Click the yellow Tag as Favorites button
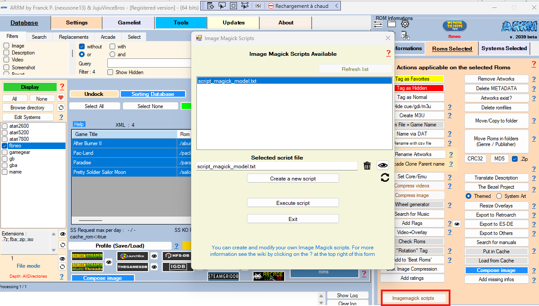539x306 pixels. click(x=412, y=79)
